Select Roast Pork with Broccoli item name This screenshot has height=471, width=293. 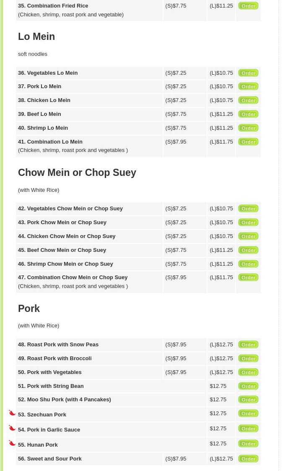(55, 358)
